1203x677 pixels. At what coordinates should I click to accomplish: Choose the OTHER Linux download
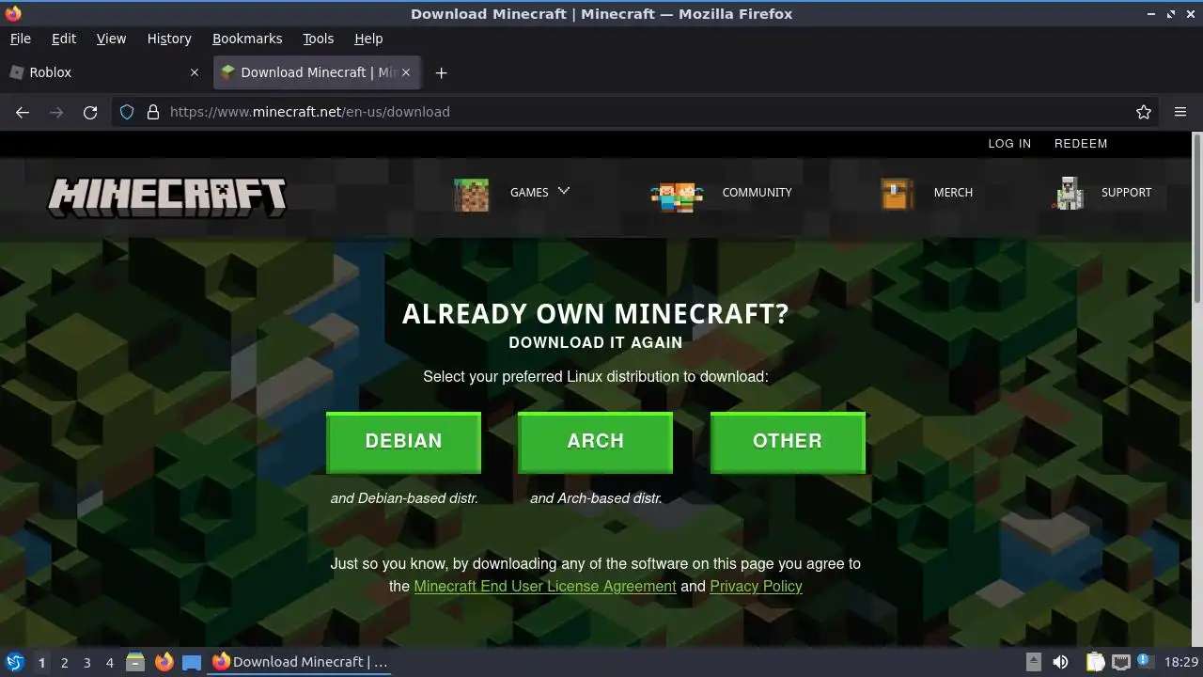click(x=788, y=442)
